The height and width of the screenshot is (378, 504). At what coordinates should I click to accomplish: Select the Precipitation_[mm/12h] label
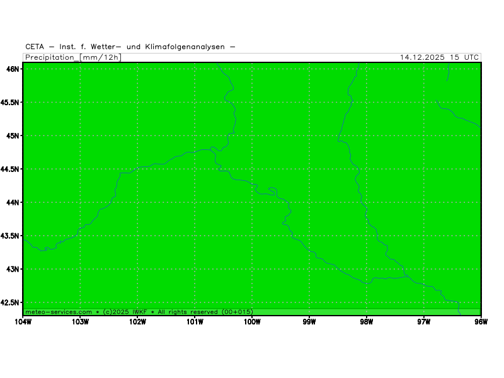click(73, 57)
